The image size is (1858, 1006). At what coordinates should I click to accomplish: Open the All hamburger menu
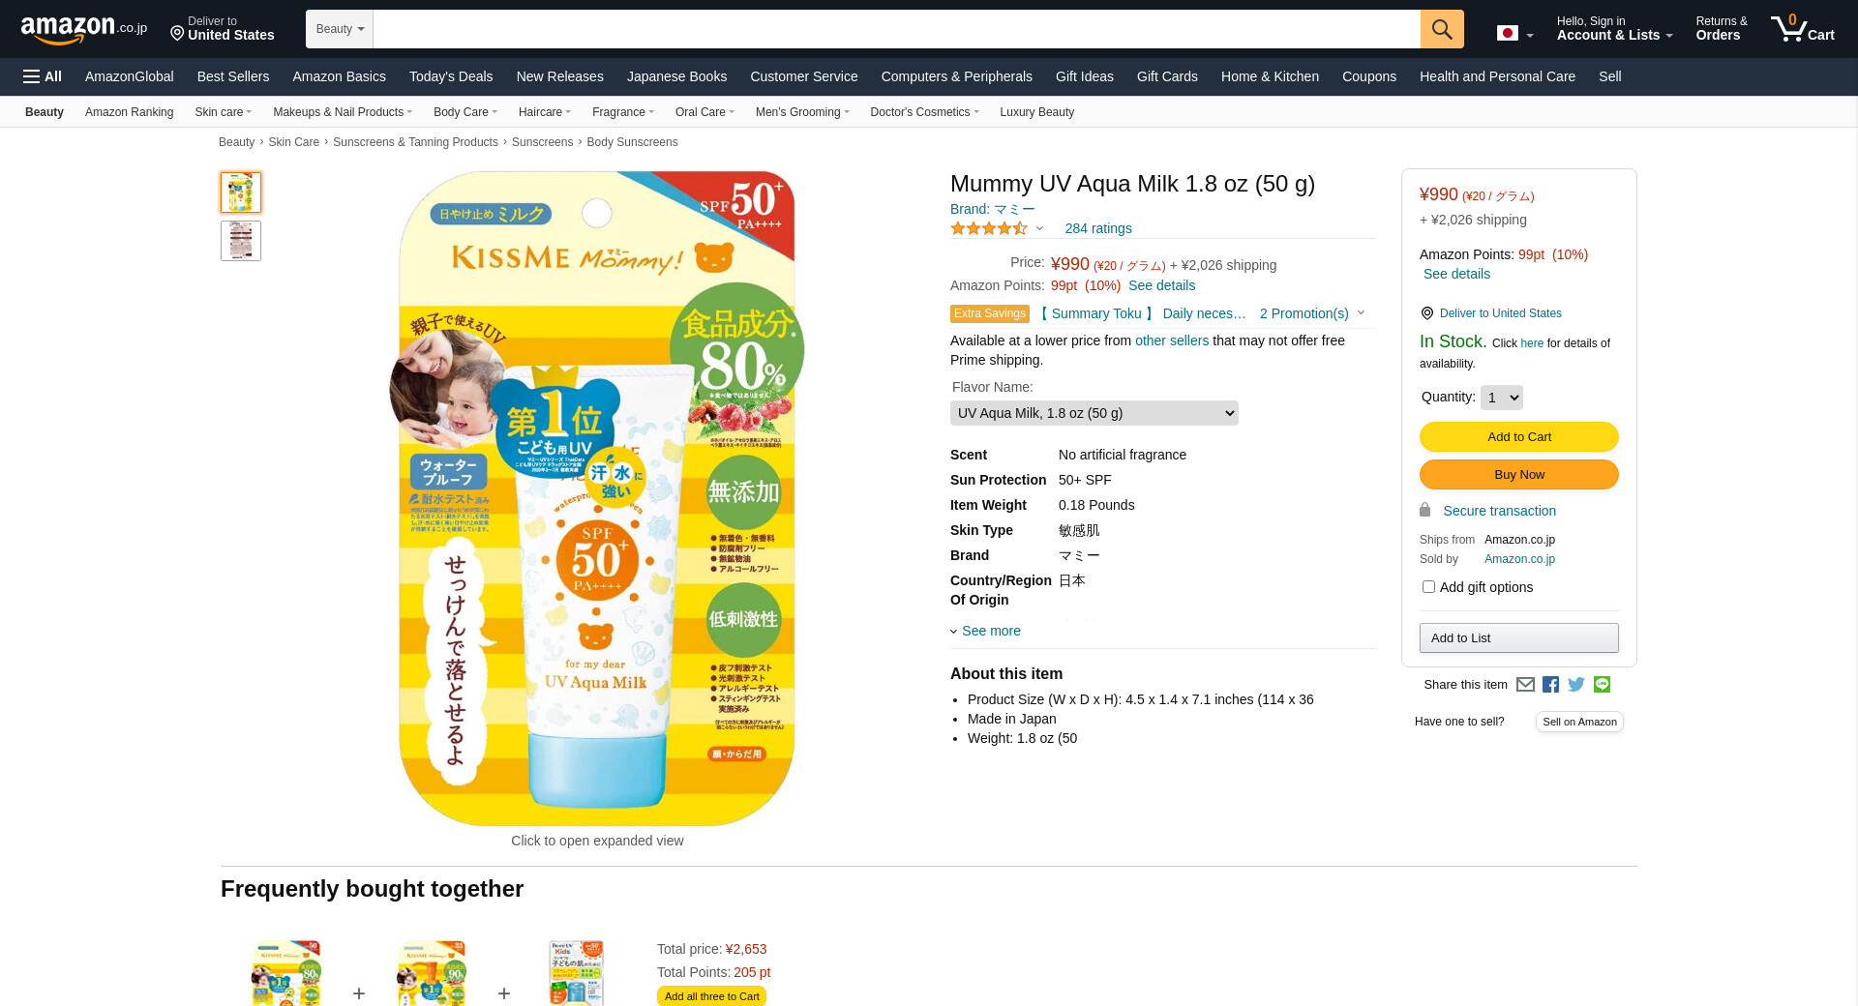pos(43,76)
